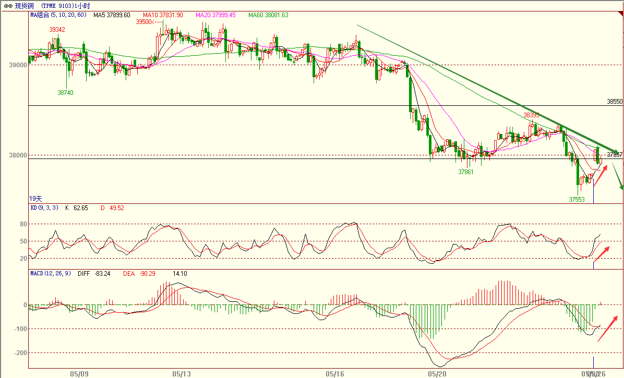Click the 37553 low price label

[577, 199]
